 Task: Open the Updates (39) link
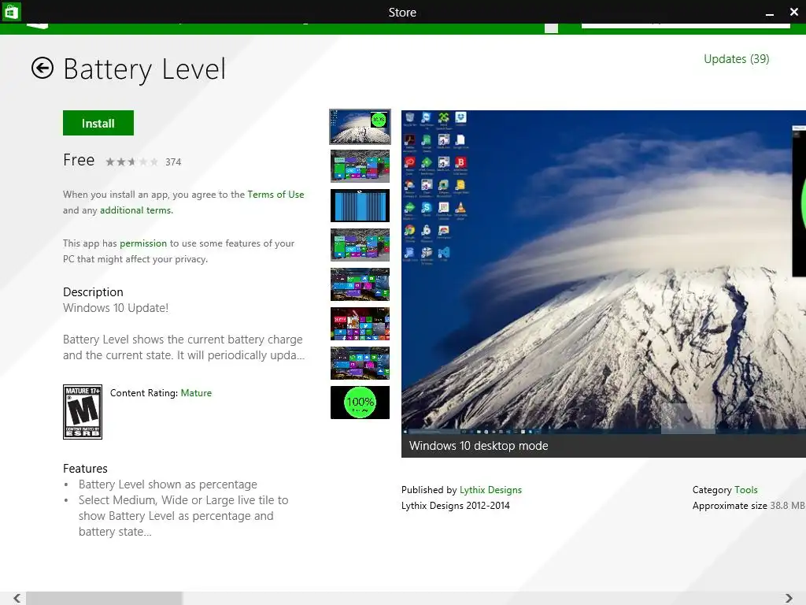(736, 58)
